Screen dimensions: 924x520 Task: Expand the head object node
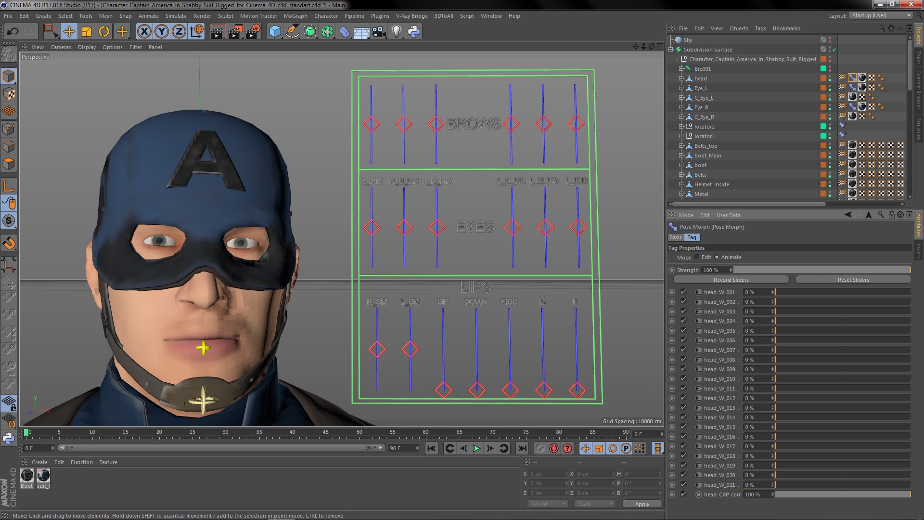681,78
